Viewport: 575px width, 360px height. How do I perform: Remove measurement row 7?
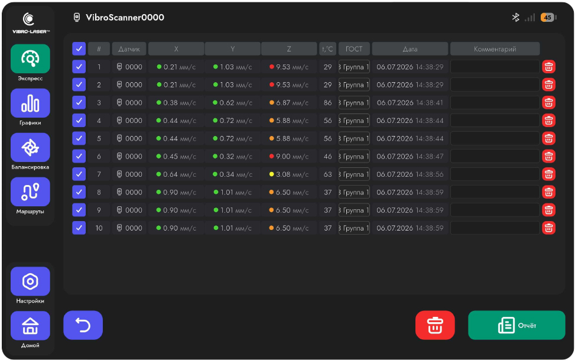(x=548, y=174)
